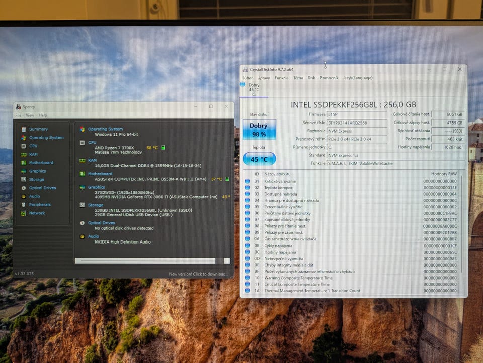Select Dostupná náhrada attribute row
The image size is (483, 363).
(351, 194)
